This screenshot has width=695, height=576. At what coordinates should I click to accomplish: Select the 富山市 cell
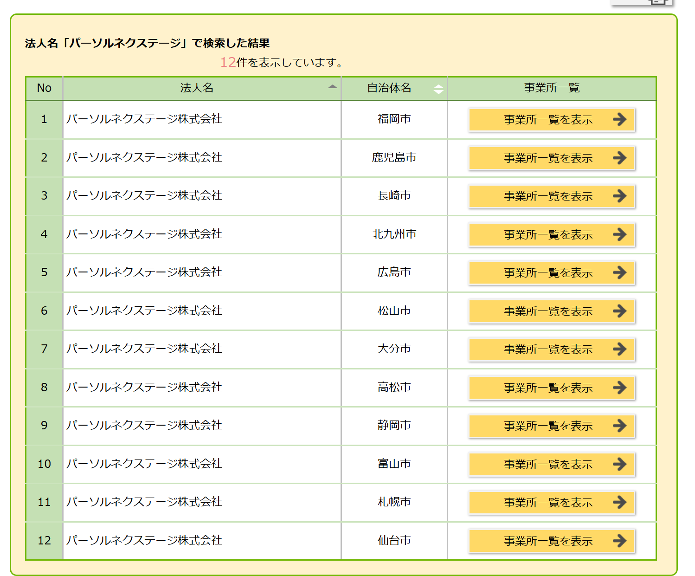point(394,464)
